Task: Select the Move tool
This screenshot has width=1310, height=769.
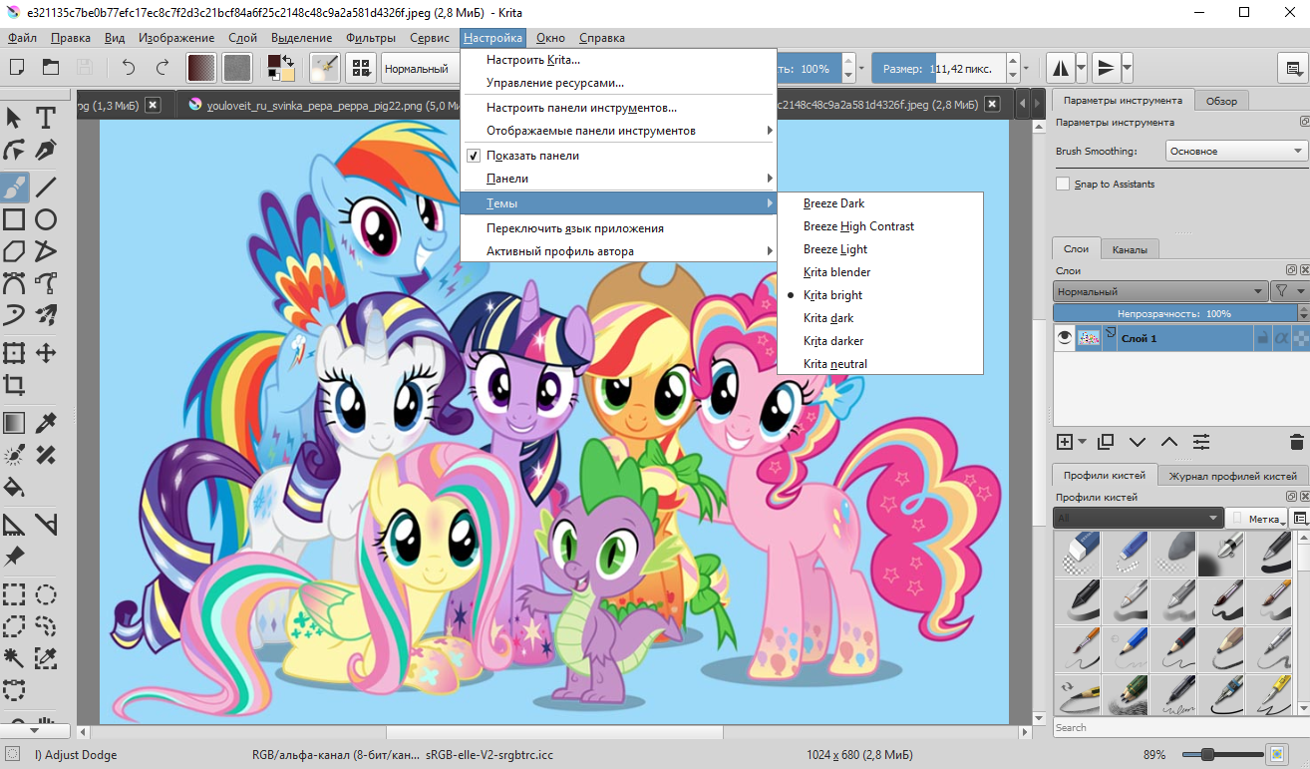Action: (x=46, y=352)
